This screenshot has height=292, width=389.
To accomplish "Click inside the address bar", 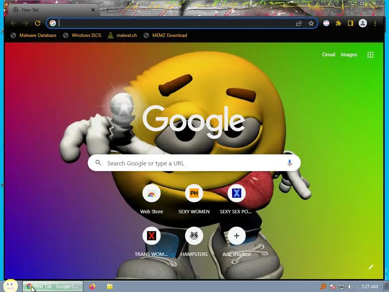I will pyautogui.click(x=182, y=23).
